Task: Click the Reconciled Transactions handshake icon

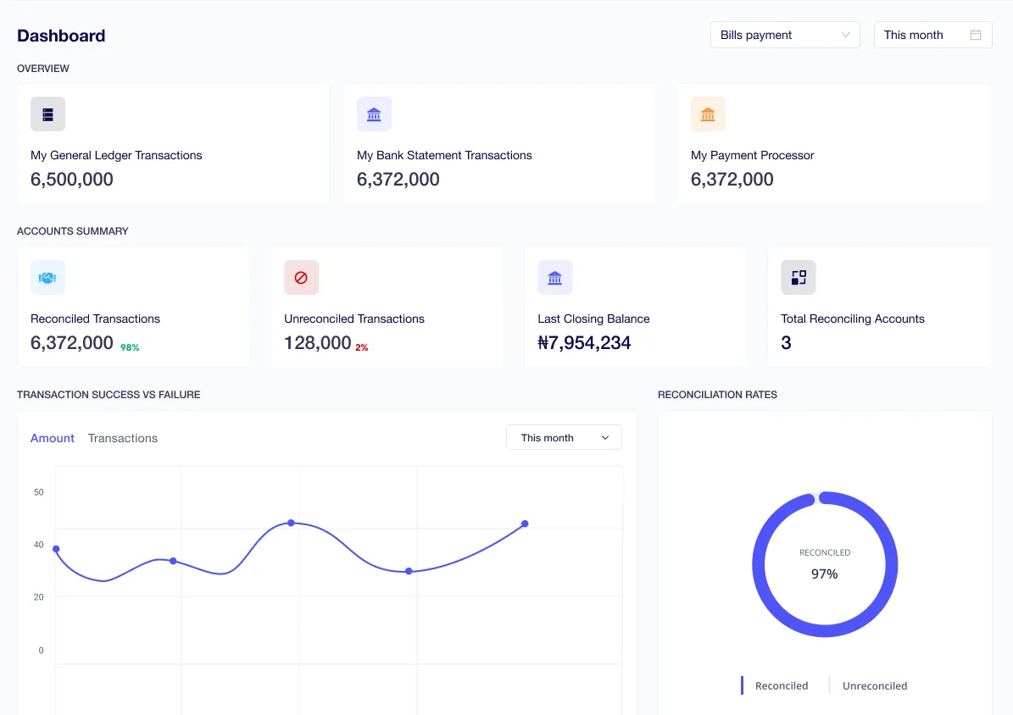Action: [x=47, y=278]
